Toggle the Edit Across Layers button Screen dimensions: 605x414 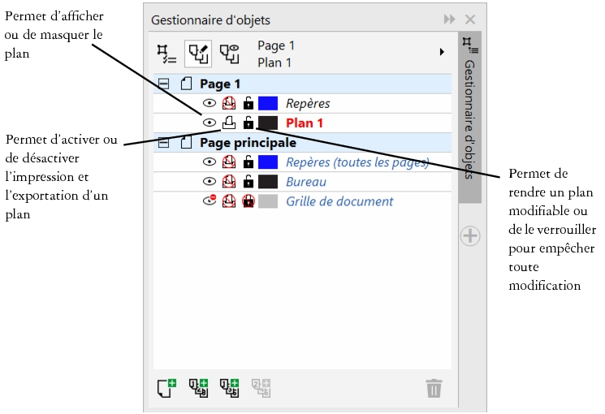197,52
